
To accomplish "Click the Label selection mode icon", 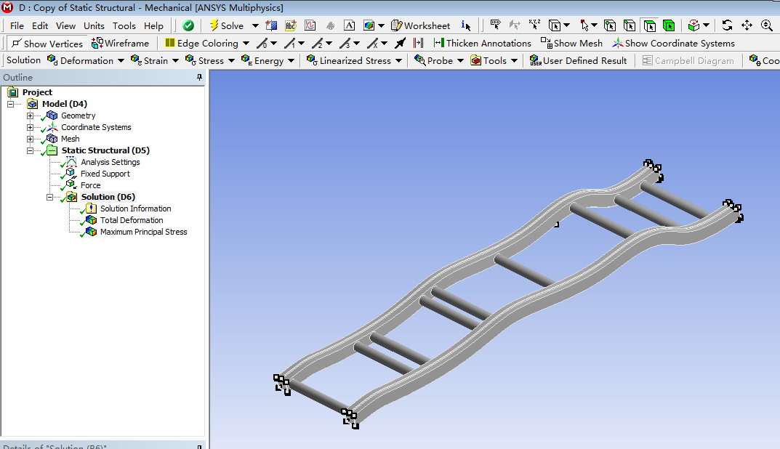I will click(496, 25).
